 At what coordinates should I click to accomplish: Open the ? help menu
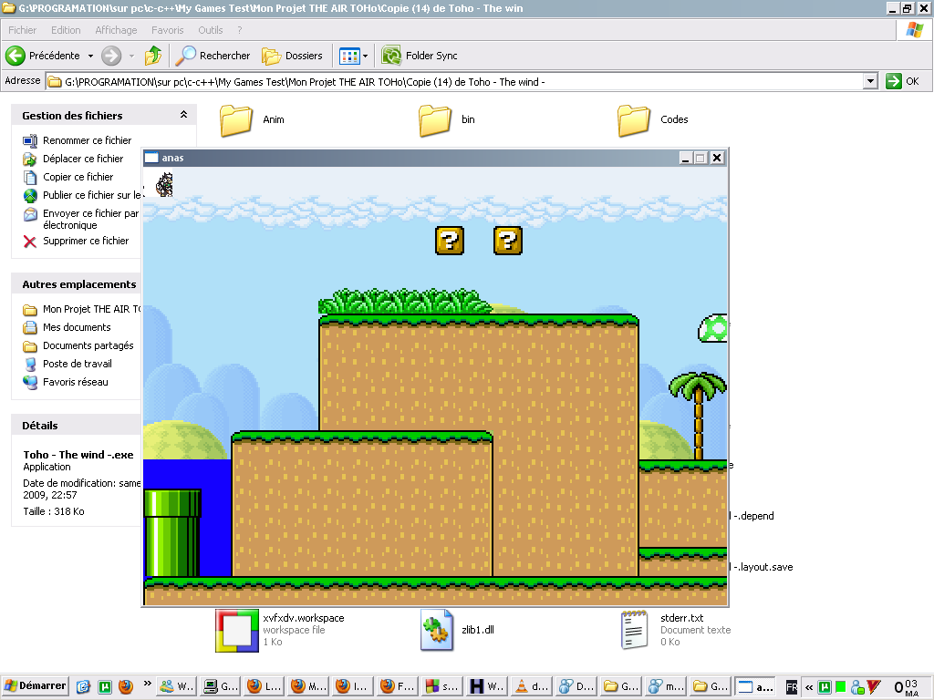[240, 30]
